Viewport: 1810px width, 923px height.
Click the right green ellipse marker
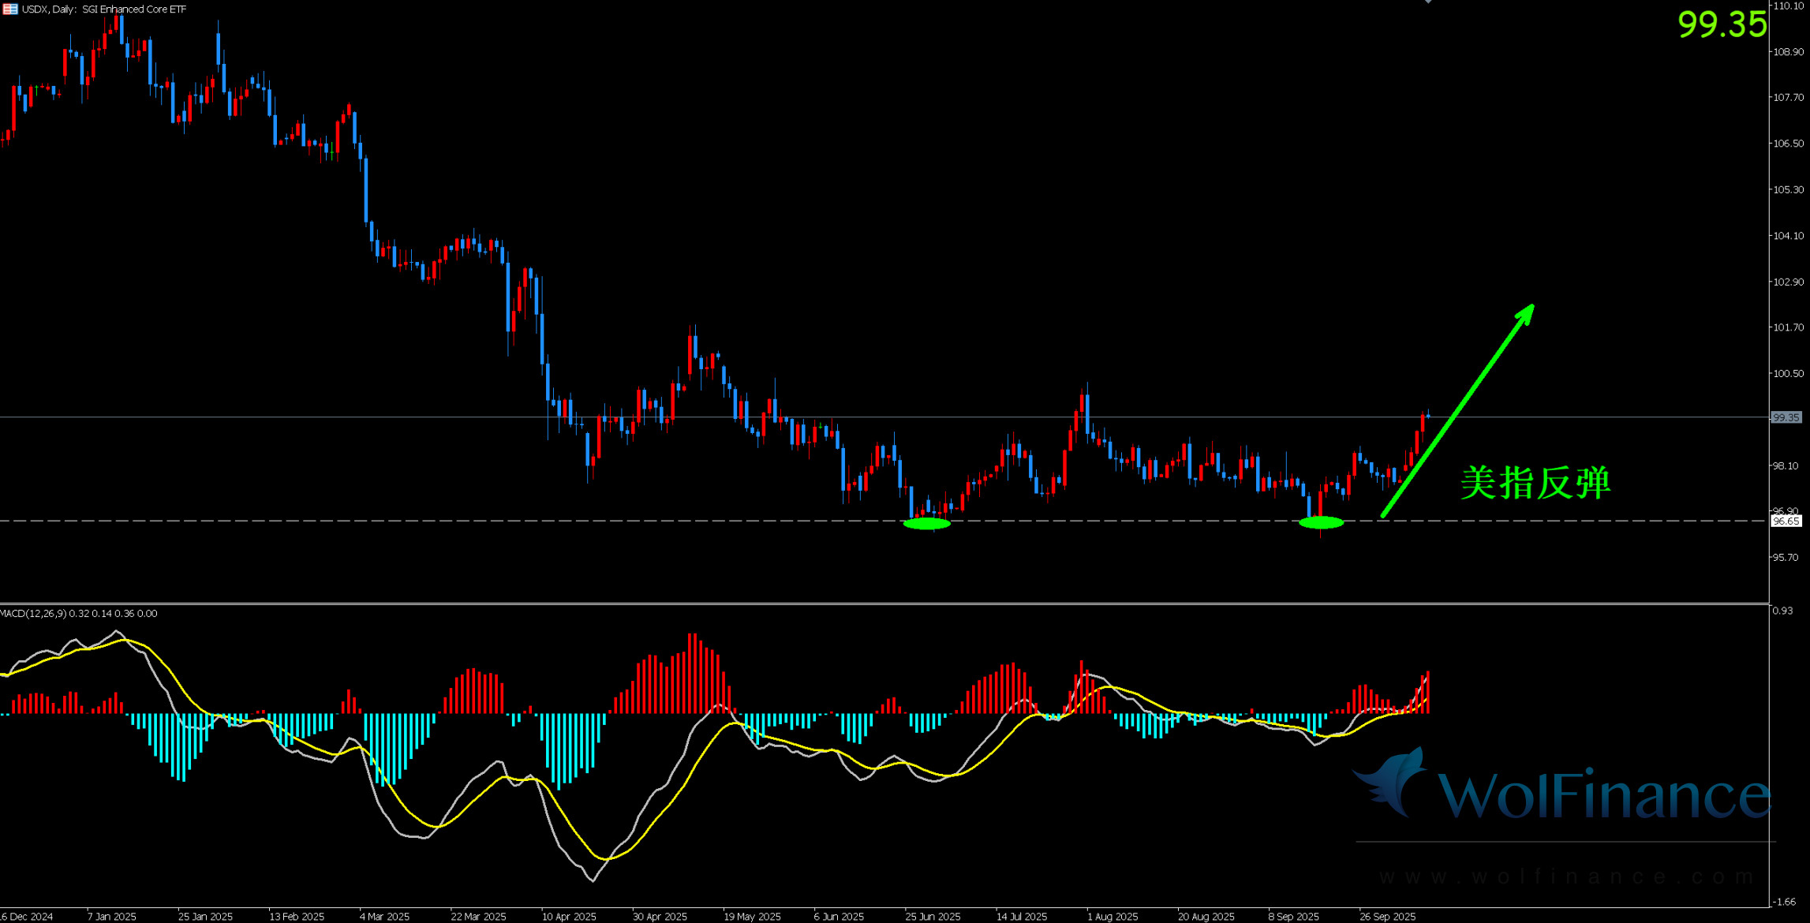click(x=1321, y=522)
